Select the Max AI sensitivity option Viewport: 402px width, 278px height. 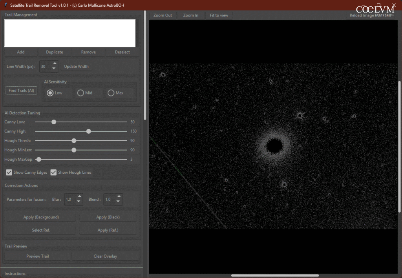pyautogui.click(x=111, y=93)
